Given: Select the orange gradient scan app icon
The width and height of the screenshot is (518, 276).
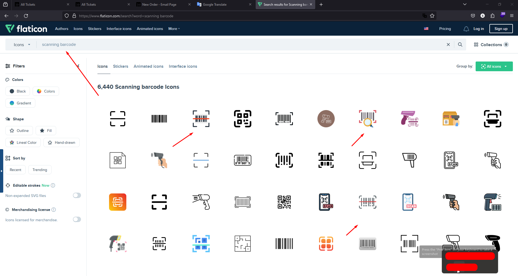Looking at the screenshot, I should pos(118,202).
